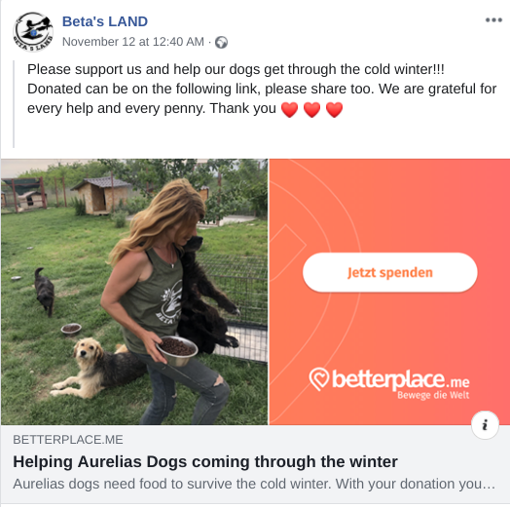The width and height of the screenshot is (510, 507).
Task: Click the first red heart emoji
Action: 289,109
